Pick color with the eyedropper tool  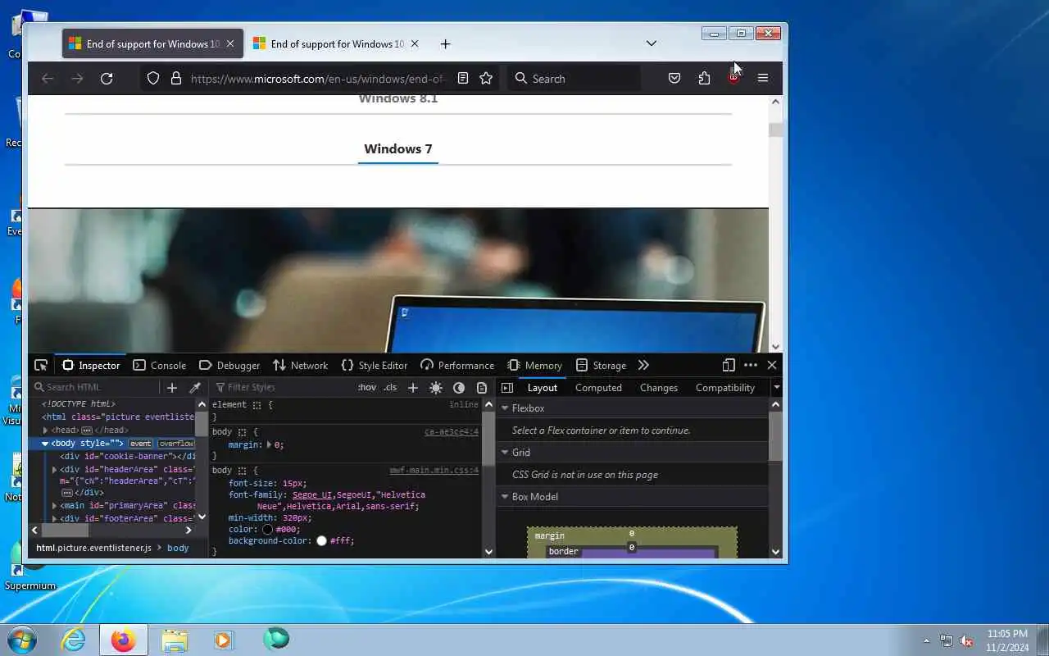point(195,387)
